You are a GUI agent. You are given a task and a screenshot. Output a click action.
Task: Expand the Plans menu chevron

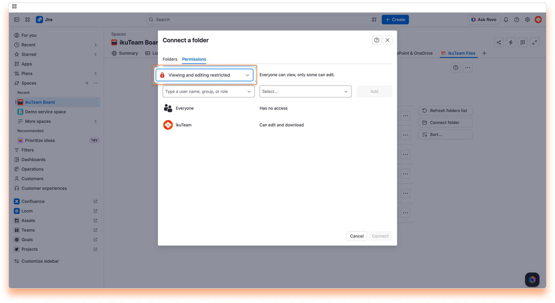tap(95, 74)
